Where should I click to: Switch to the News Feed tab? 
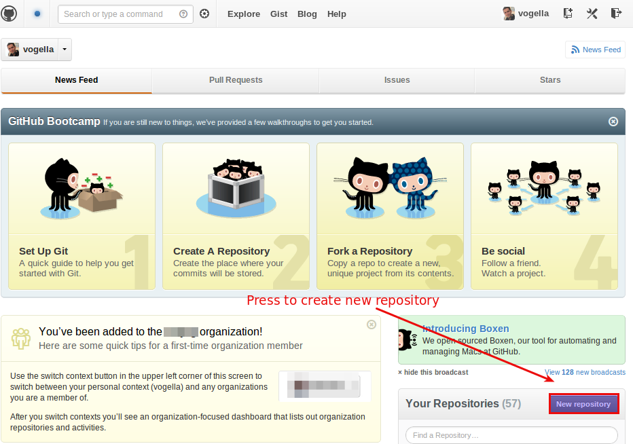pos(76,80)
